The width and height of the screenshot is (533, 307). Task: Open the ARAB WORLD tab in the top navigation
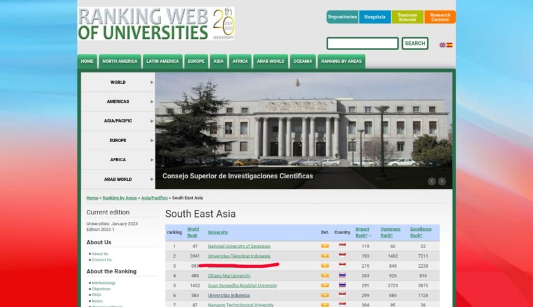pos(270,62)
